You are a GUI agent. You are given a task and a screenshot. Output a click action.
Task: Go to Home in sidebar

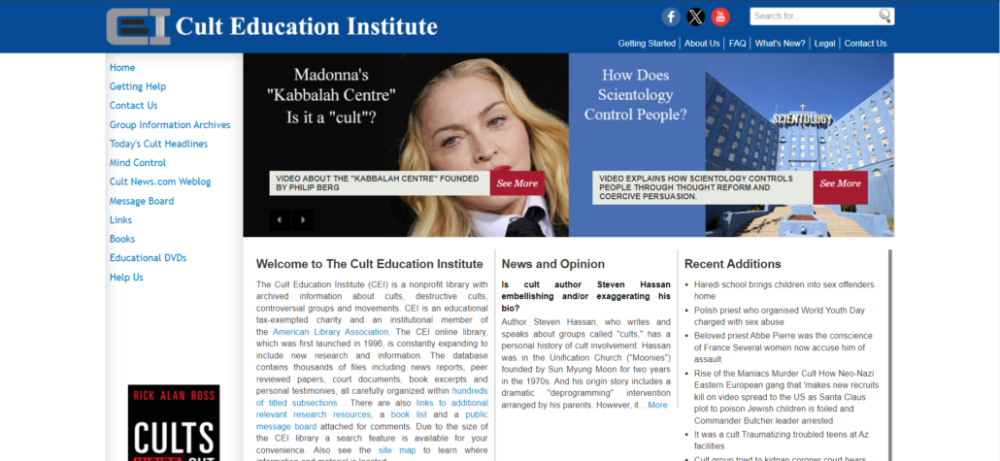click(x=122, y=68)
